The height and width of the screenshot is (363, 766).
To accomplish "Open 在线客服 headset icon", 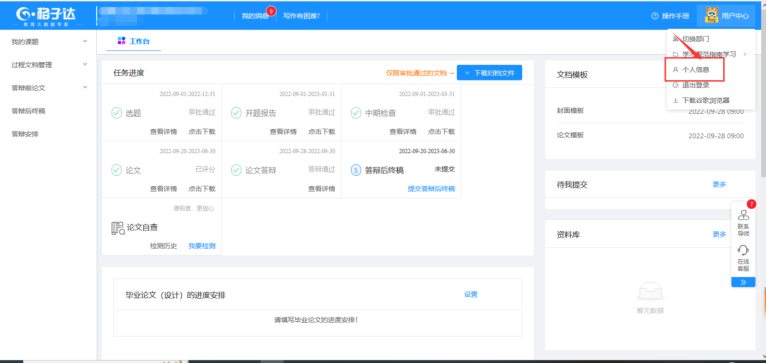I will tap(743, 250).
